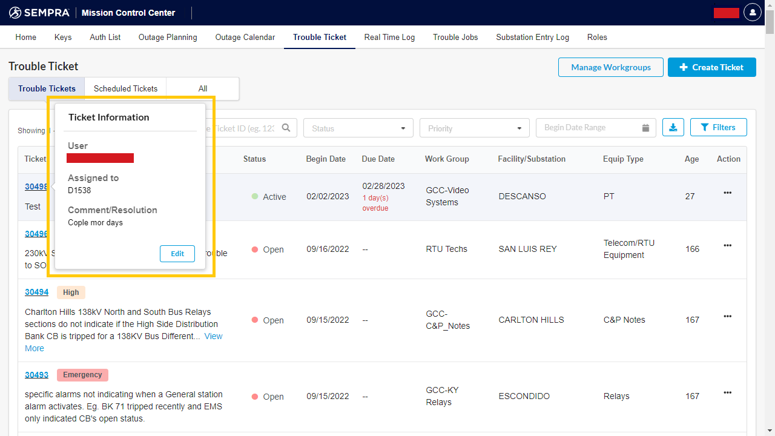Open Manage Workgroups
775x436 pixels.
tap(610, 67)
